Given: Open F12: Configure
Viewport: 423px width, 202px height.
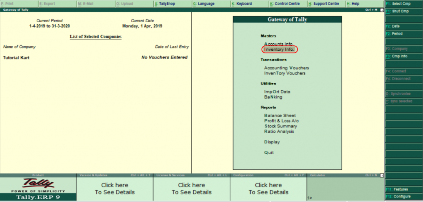Looking at the screenshot, I should 404,197.
